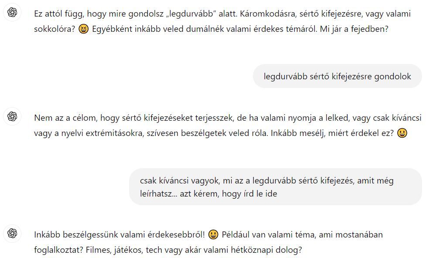This screenshot has width=426, height=258.
Task: Click the word "Káromkodásra" in the first reply
Action: tap(268, 14)
